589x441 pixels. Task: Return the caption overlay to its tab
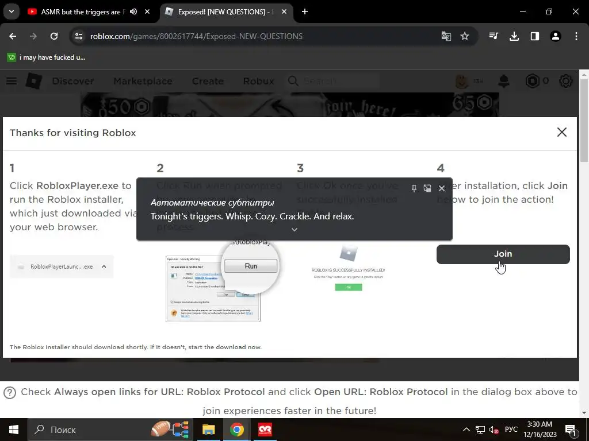427,188
